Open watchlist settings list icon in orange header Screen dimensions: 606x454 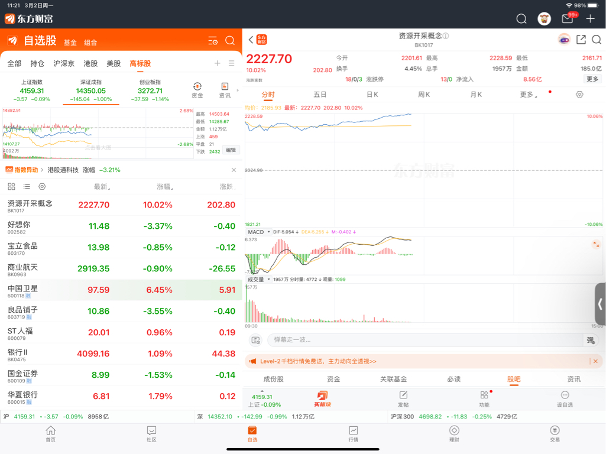pos(213,41)
